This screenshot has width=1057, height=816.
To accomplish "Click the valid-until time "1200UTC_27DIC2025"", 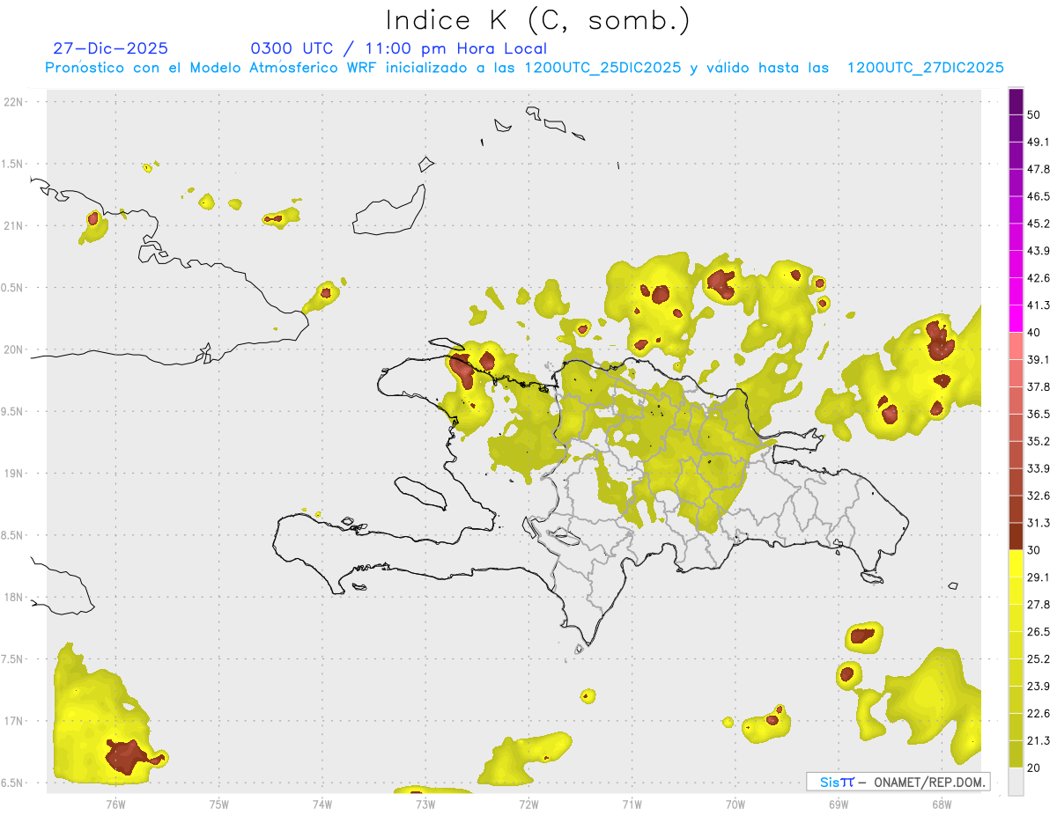I will pos(926,68).
